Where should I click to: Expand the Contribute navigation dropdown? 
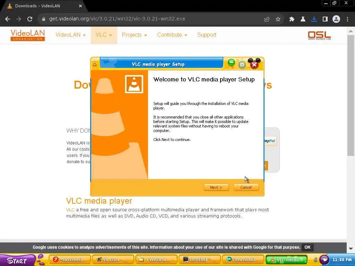pos(172,35)
